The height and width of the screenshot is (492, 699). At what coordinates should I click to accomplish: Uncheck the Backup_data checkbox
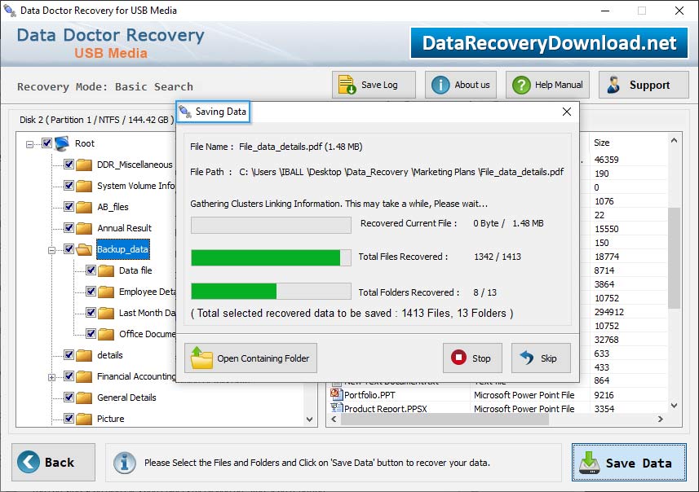click(69, 249)
